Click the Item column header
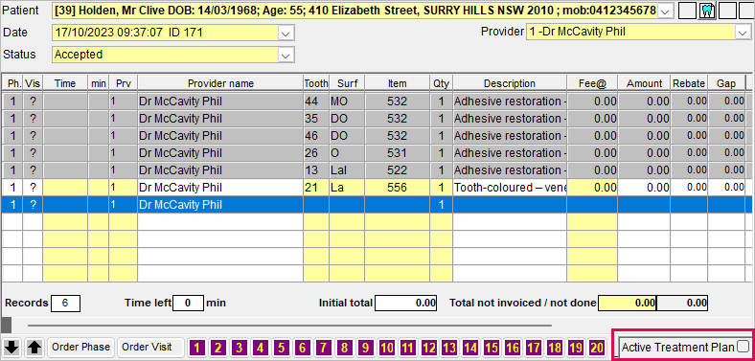 (x=398, y=83)
